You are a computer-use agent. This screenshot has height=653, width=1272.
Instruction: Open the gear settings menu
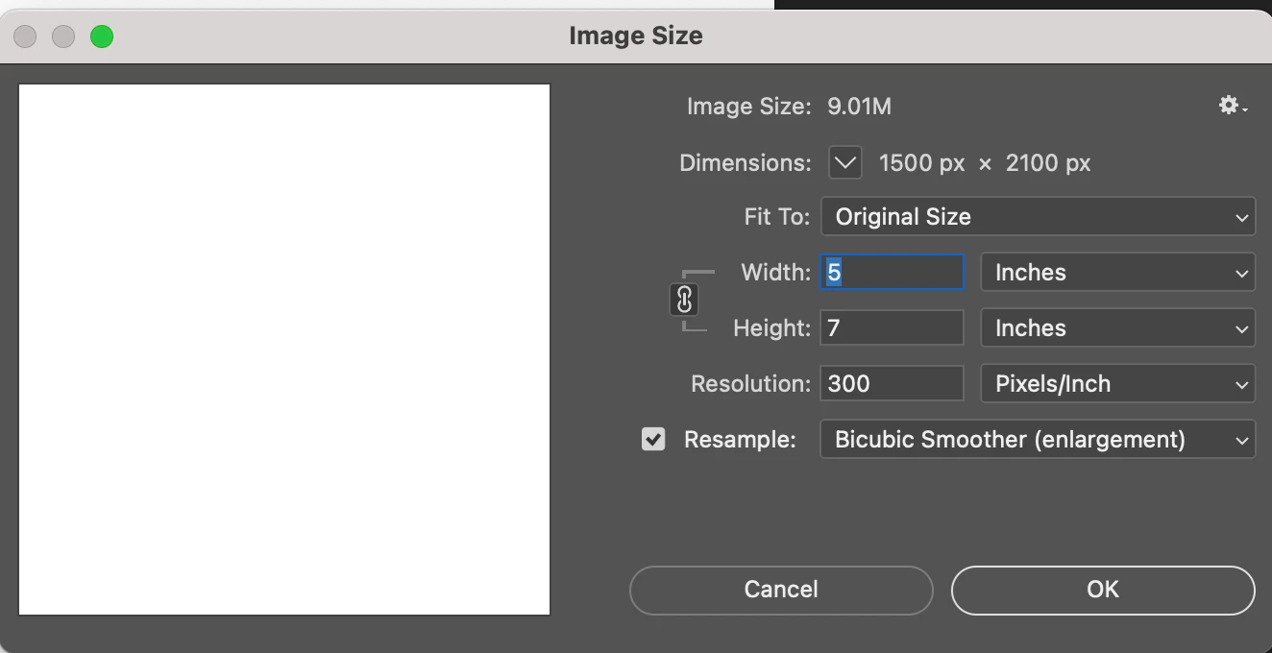[1233, 106]
